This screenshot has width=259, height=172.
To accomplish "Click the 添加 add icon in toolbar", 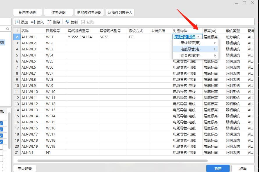I will point(17,22).
